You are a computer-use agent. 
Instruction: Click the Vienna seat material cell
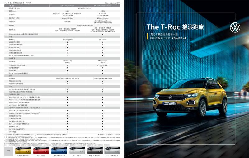(68, 78)
